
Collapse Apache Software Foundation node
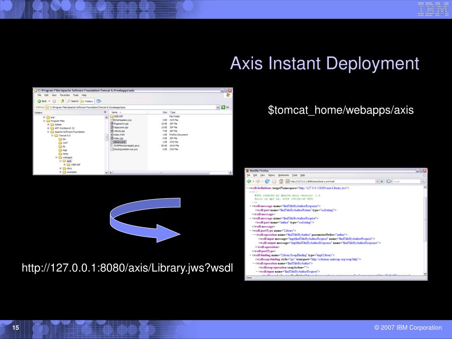(x=48, y=132)
